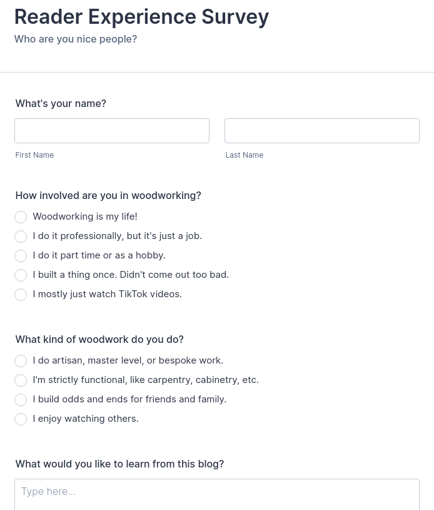This screenshot has height=510, width=434.
Task: Pick "strictly functional, like carpentry" option
Action: coord(21,380)
